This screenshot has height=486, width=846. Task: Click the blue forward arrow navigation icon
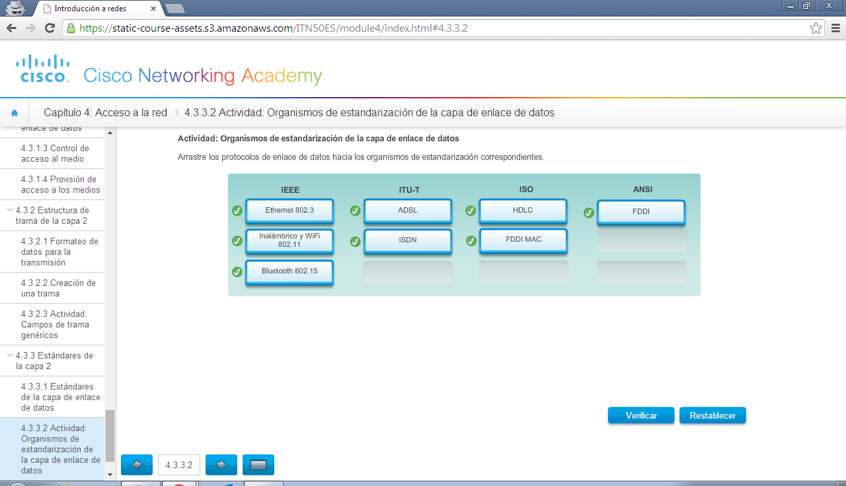click(221, 464)
